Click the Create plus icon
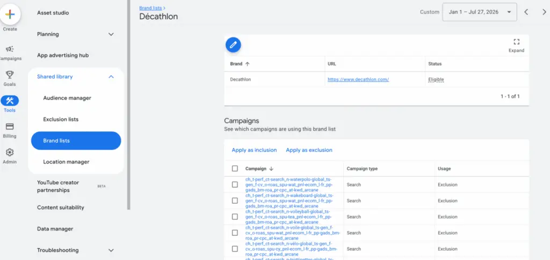This screenshot has width=550, height=260. pos(10,14)
